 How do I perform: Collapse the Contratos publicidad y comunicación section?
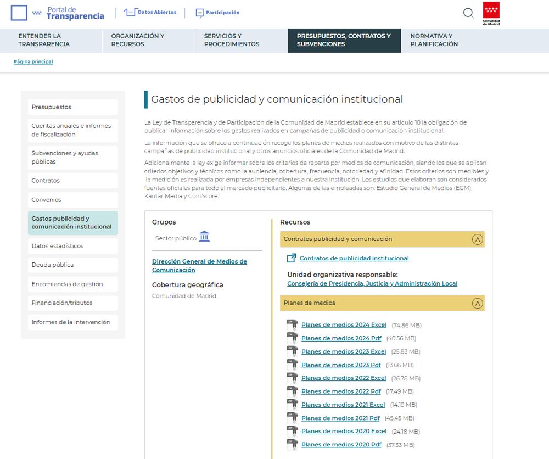(x=478, y=239)
